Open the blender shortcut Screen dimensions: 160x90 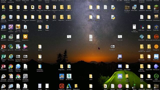click(x=62, y=76)
